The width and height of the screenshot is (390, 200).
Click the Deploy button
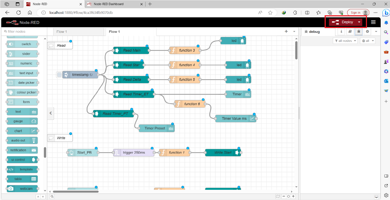(x=346, y=22)
